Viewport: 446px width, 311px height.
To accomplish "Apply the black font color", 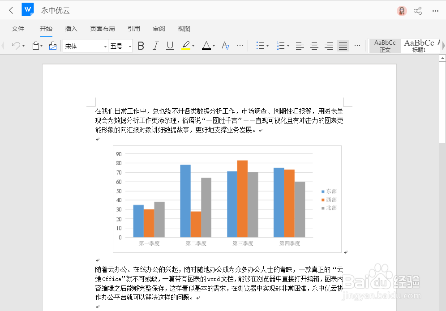I will 206,46.
